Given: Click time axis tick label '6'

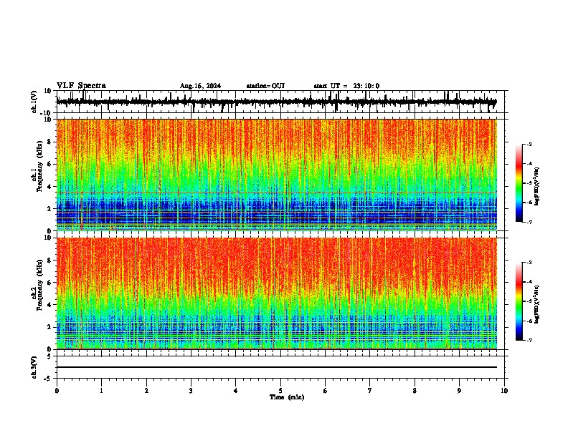Looking at the screenshot, I should [326, 391].
